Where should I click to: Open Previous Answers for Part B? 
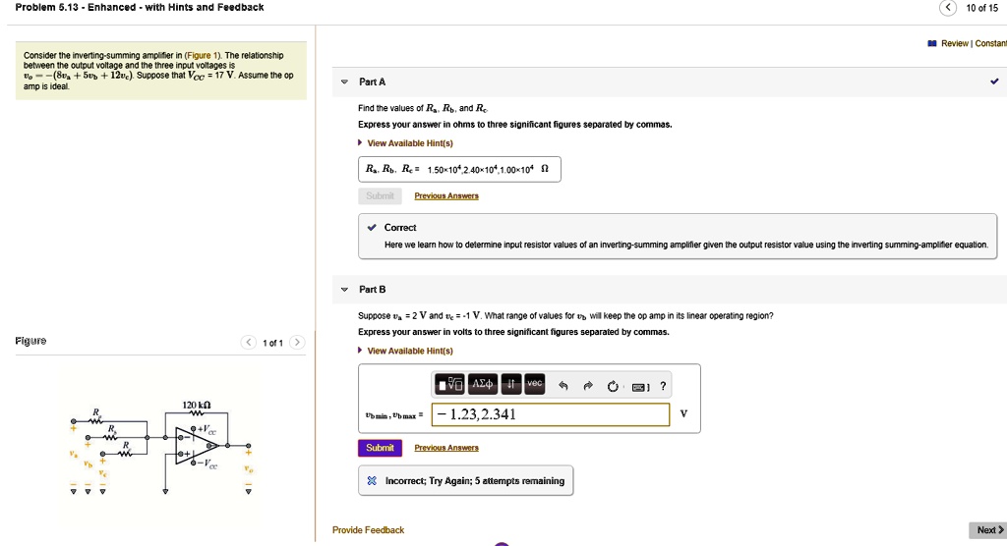[x=446, y=448]
